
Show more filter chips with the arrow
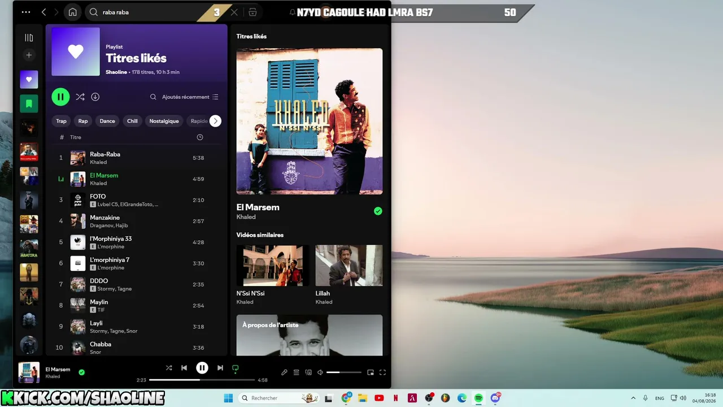[x=215, y=121]
